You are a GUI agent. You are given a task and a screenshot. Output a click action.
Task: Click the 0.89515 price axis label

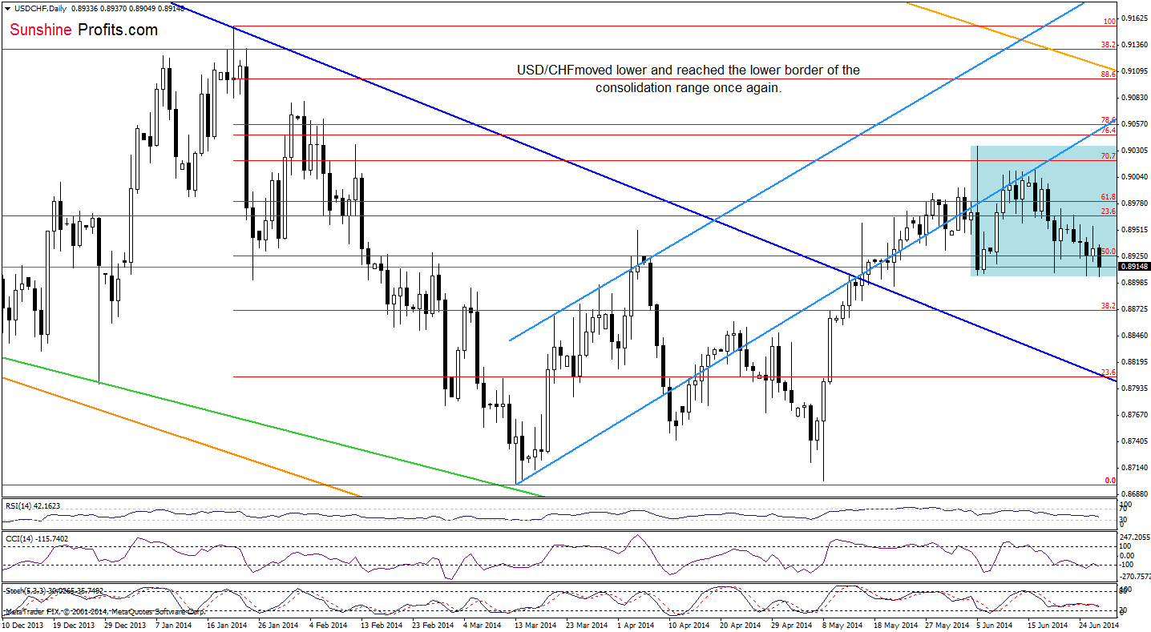pyautogui.click(x=1134, y=230)
